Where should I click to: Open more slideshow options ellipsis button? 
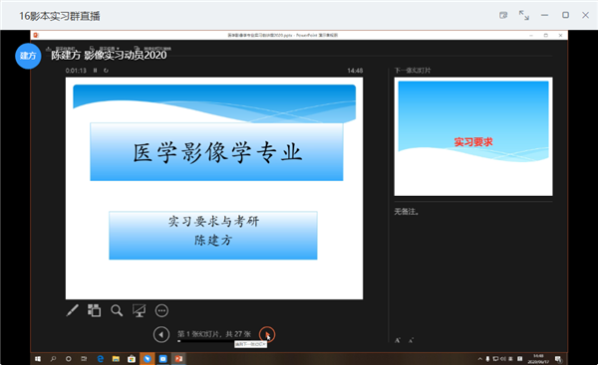tap(161, 310)
